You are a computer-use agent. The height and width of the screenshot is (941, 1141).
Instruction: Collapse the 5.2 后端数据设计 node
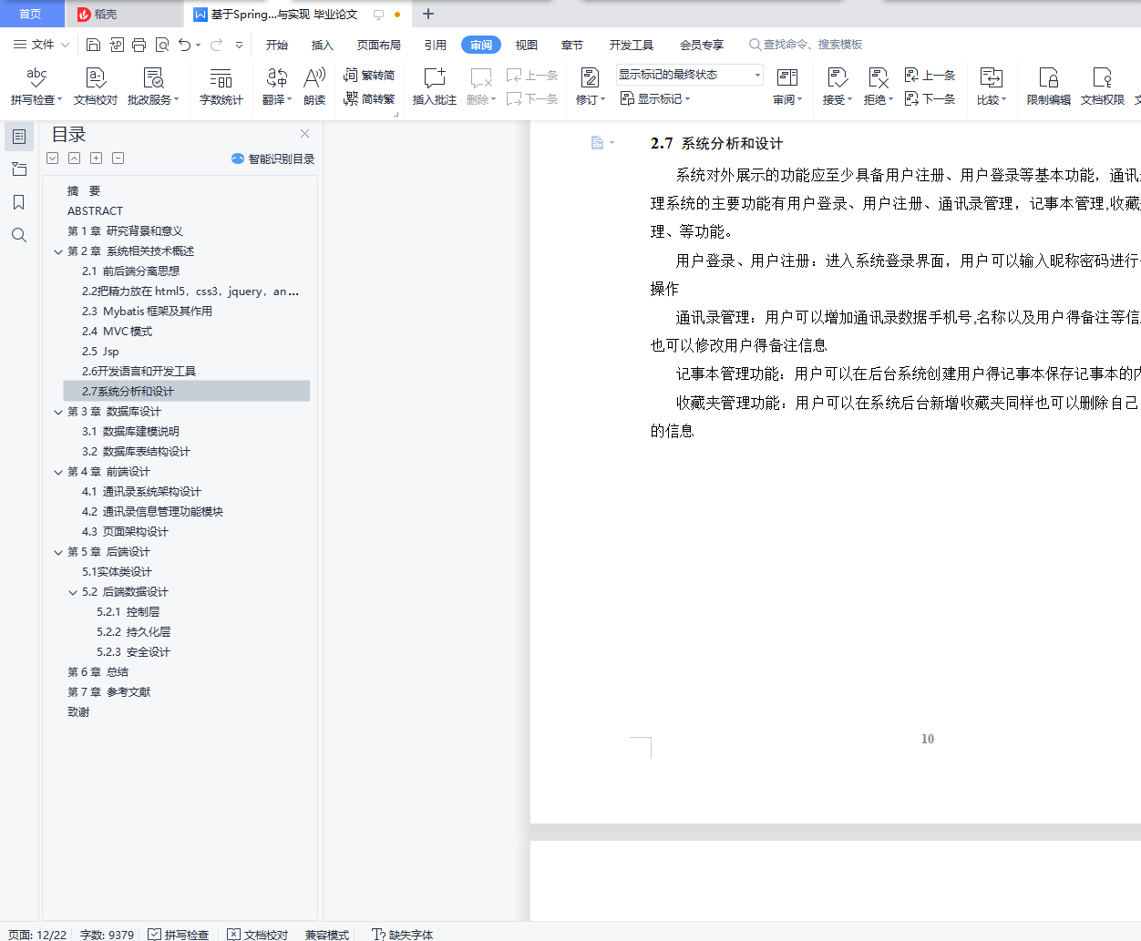[73, 592]
